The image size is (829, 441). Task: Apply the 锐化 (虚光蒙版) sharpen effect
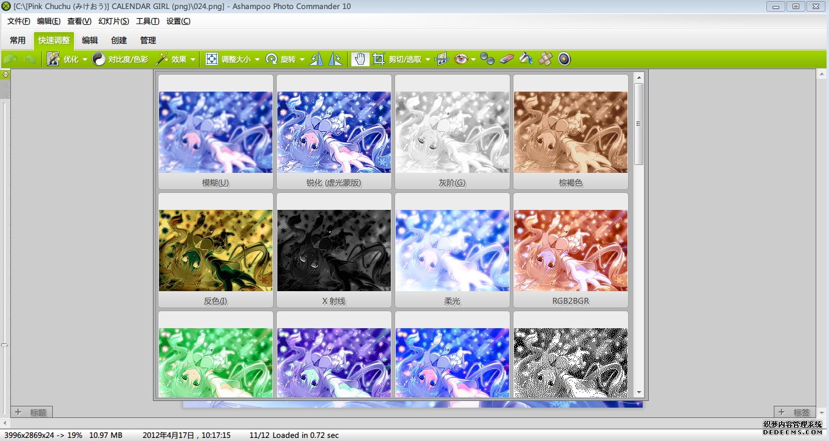coord(334,132)
